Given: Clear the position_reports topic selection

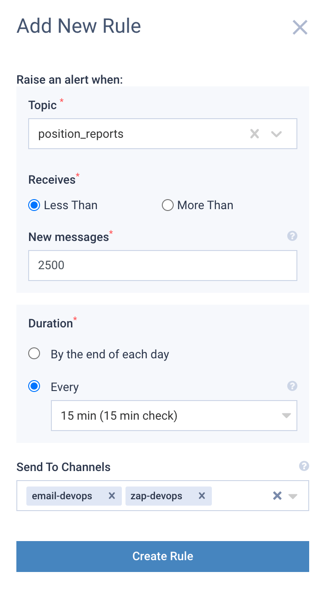Looking at the screenshot, I should (255, 134).
